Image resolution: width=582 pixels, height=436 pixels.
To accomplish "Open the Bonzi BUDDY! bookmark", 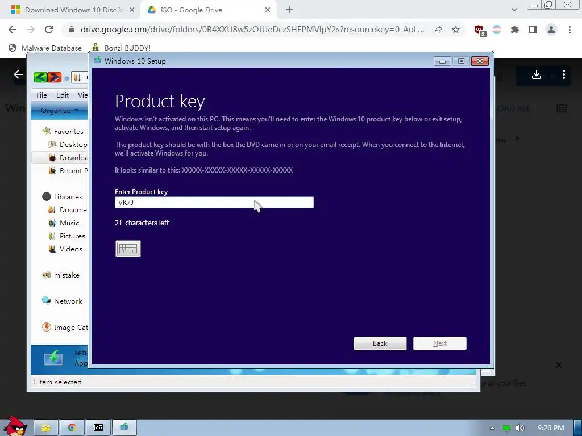I will pos(121,48).
